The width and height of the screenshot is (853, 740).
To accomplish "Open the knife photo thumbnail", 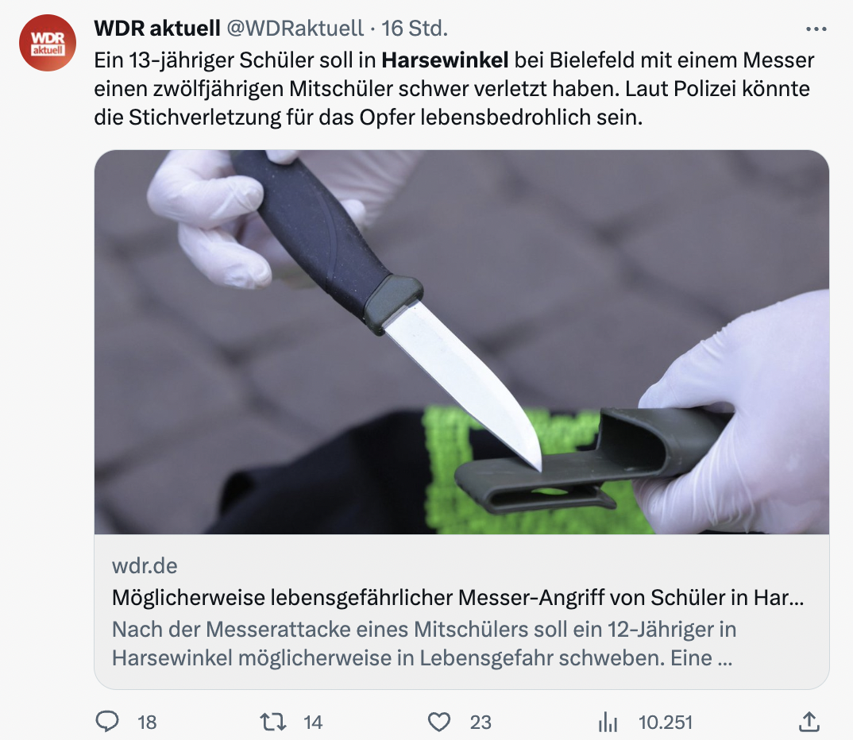I will pos(461,342).
